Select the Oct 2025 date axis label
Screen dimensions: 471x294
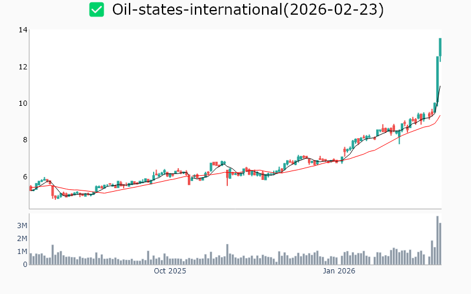tap(170, 271)
